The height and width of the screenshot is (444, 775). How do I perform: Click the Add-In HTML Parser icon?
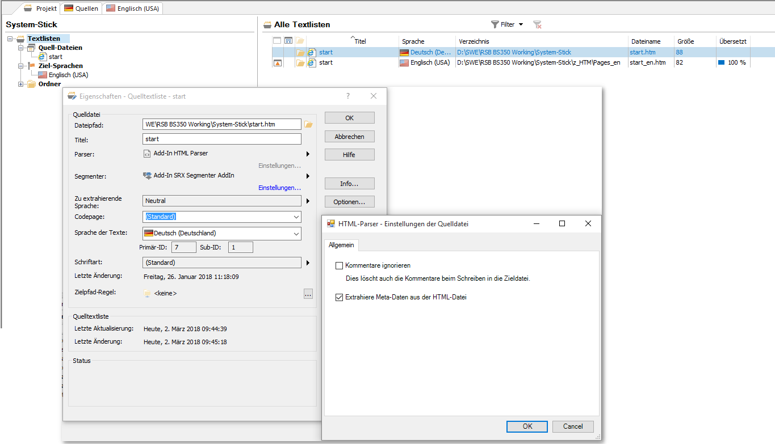click(147, 154)
